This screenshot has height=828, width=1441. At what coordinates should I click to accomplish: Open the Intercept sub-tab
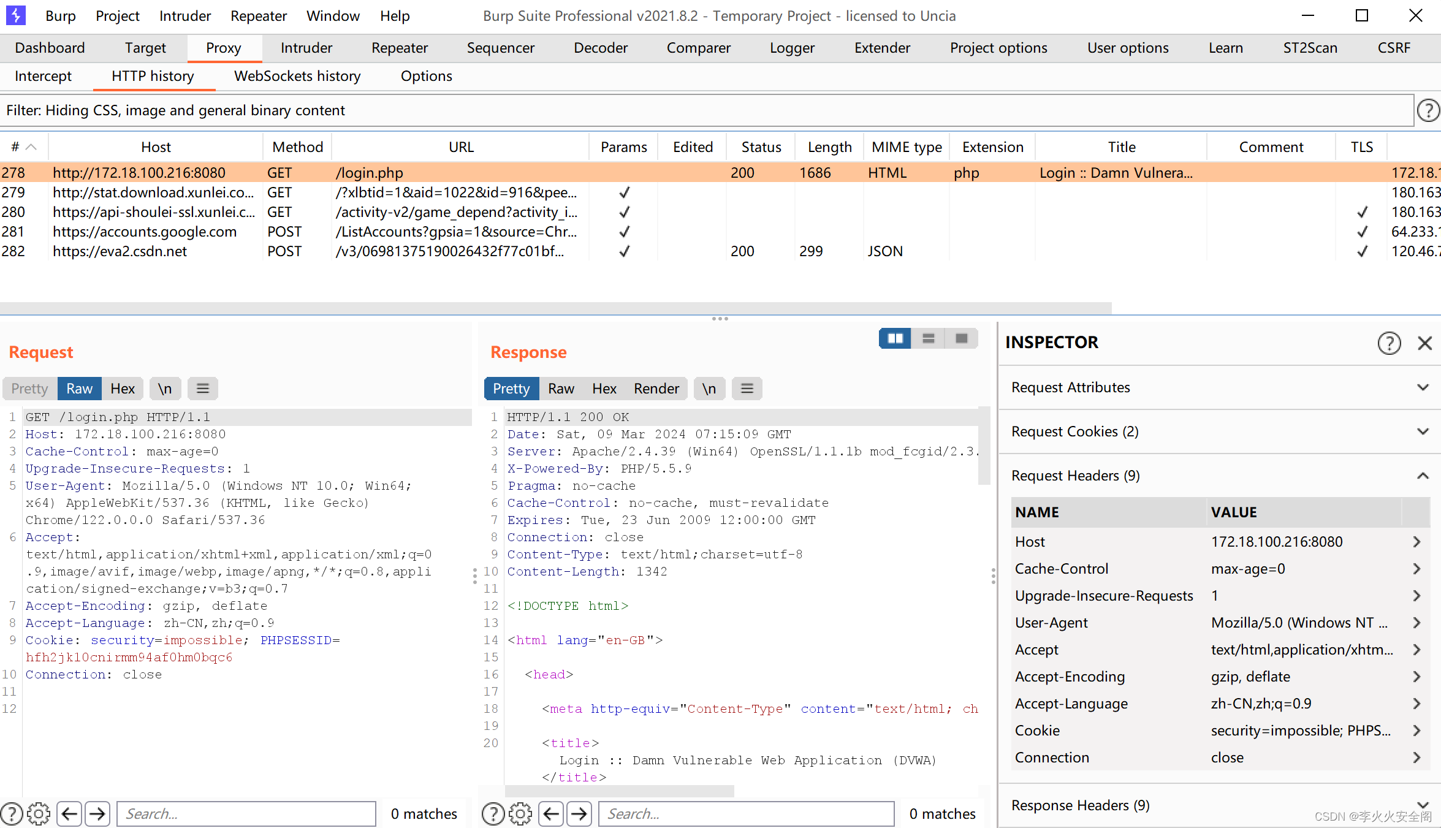[43, 76]
